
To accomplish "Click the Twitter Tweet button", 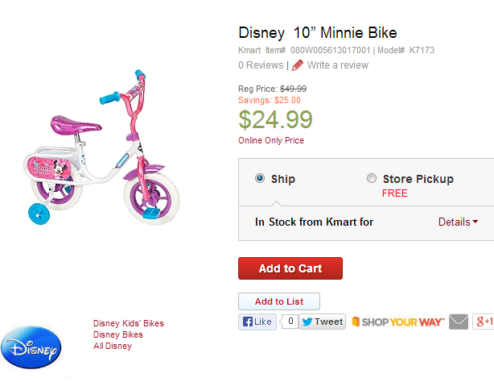I will (322, 322).
